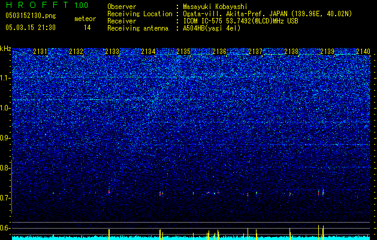Click the 2136 time label
Screen dimensions: 377x240
pyautogui.click(x=219, y=51)
